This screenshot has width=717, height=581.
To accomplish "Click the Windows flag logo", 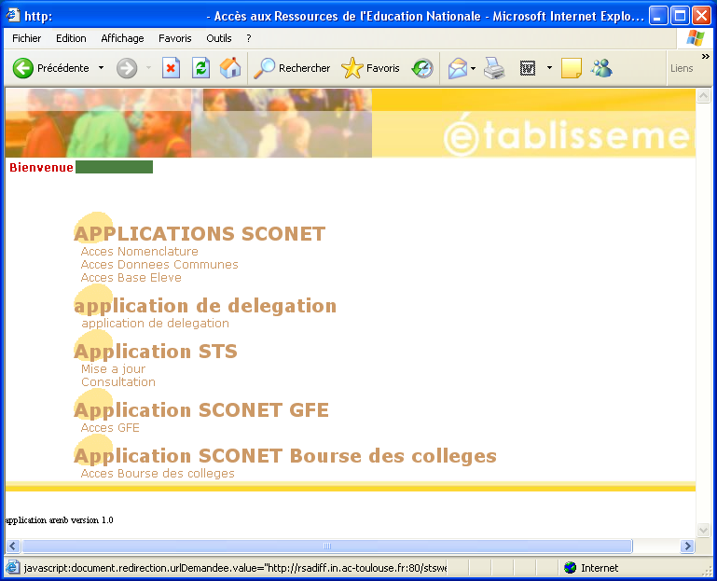I will [x=695, y=38].
